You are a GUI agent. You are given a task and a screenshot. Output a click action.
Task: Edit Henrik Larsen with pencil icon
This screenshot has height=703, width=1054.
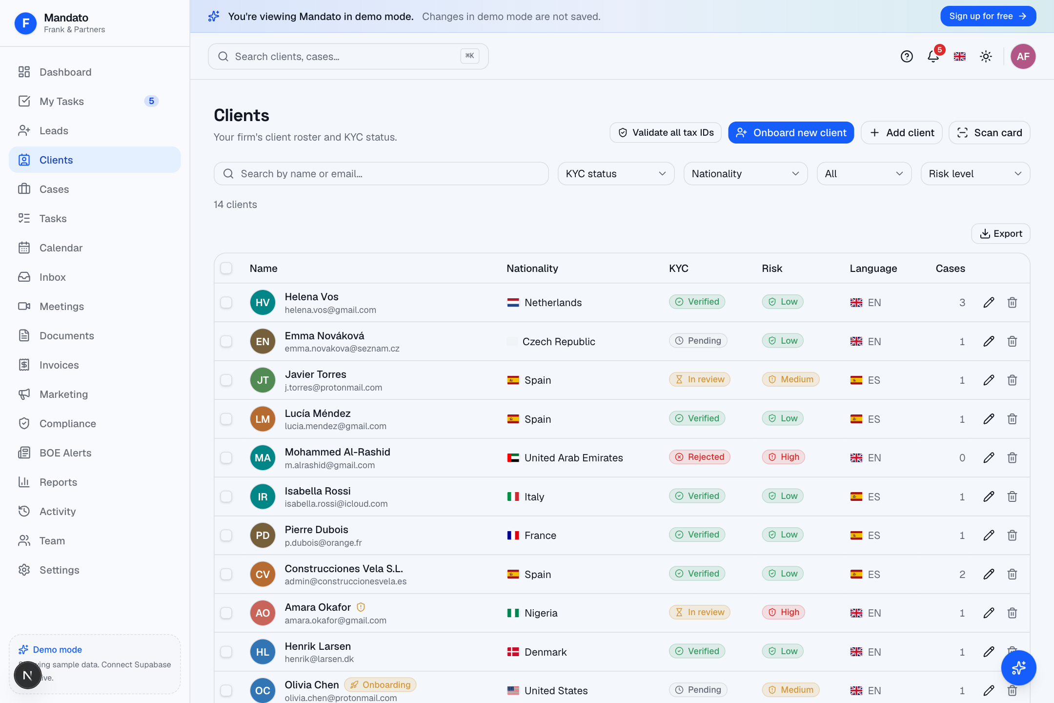[x=989, y=652]
